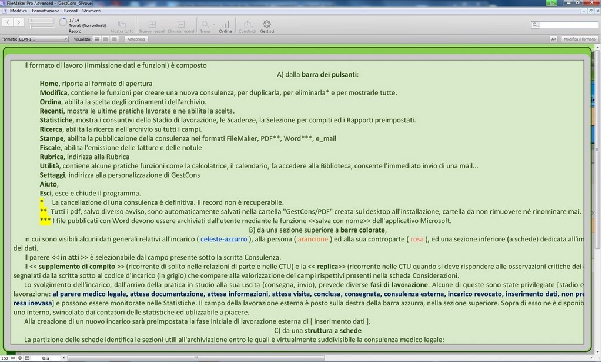The image size is (602, 362).
Task: Open the Formato COMPITI layout dropdown
Action: coord(43,39)
